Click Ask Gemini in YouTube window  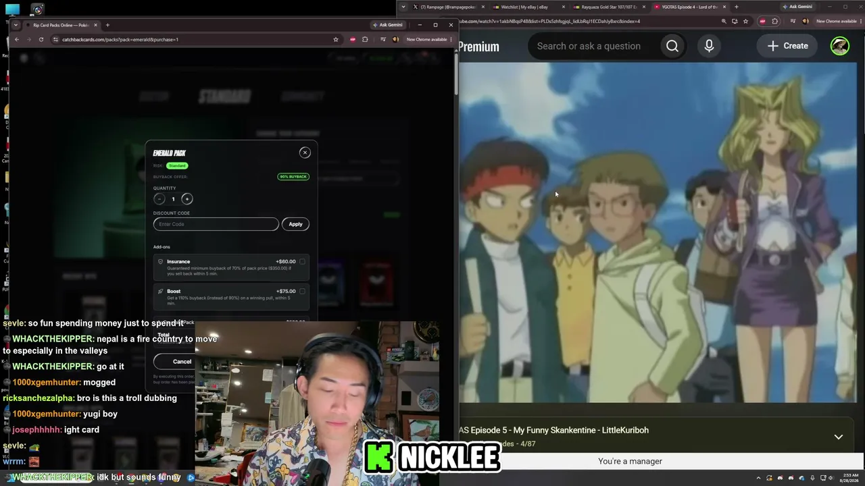coord(797,7)
